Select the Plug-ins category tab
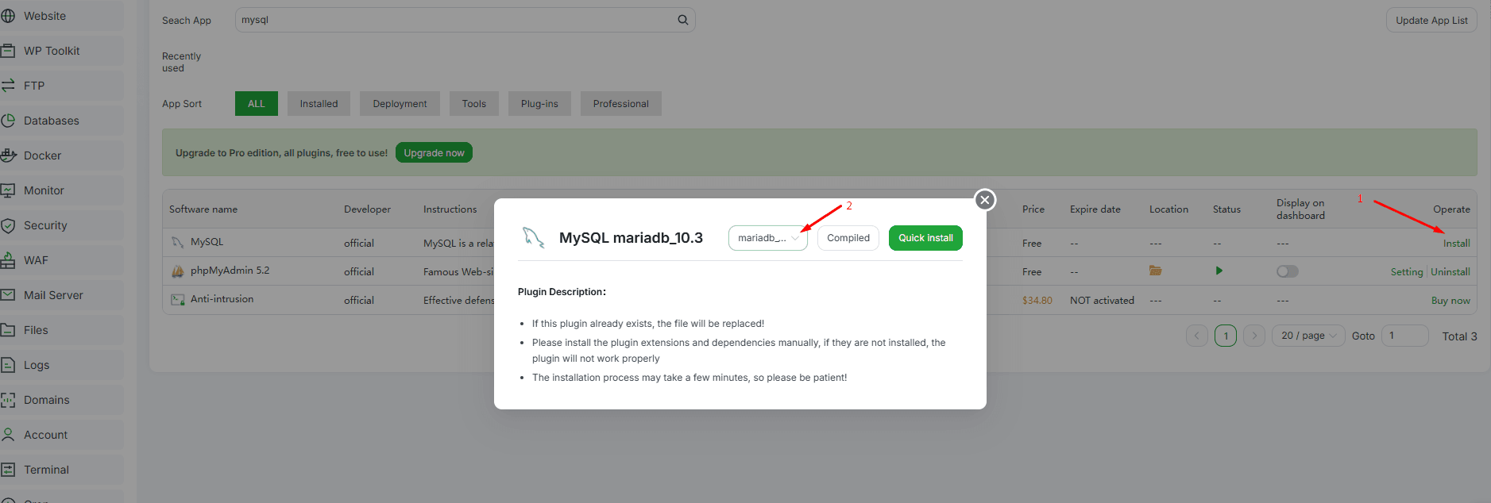1491x503 pixels. [x=539, y=104]
